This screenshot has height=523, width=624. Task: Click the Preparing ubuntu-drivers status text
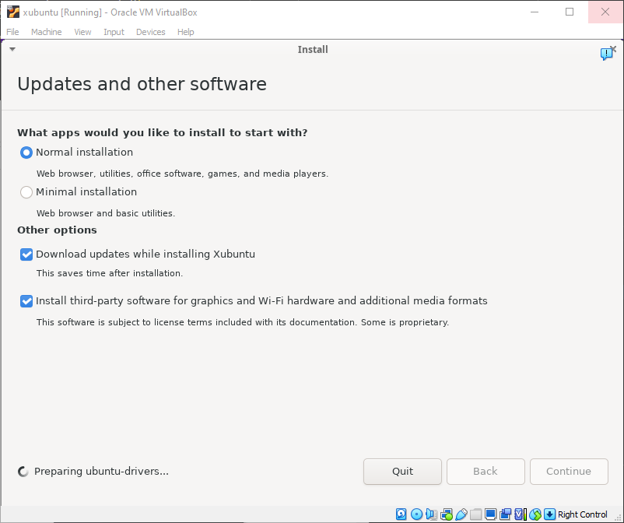coord(101,472)
